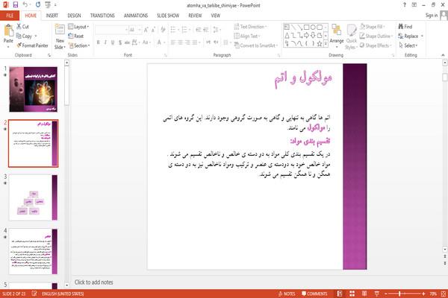Open Shape Effects dropdown

tap(376, 45)
